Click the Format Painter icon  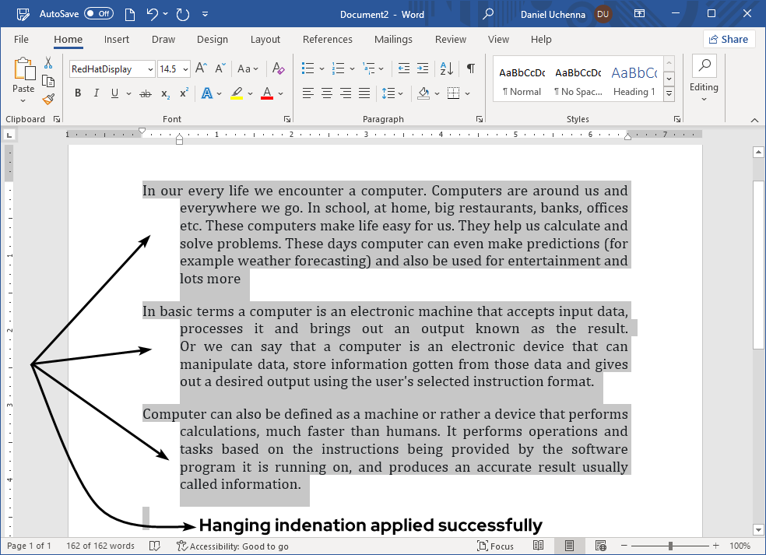[x=47, y=98]
